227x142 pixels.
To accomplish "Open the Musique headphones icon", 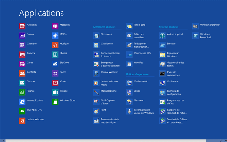I will (x=55, y=45).
